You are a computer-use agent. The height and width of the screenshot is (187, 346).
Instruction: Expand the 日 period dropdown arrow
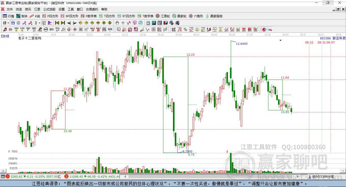pos(8,23)
